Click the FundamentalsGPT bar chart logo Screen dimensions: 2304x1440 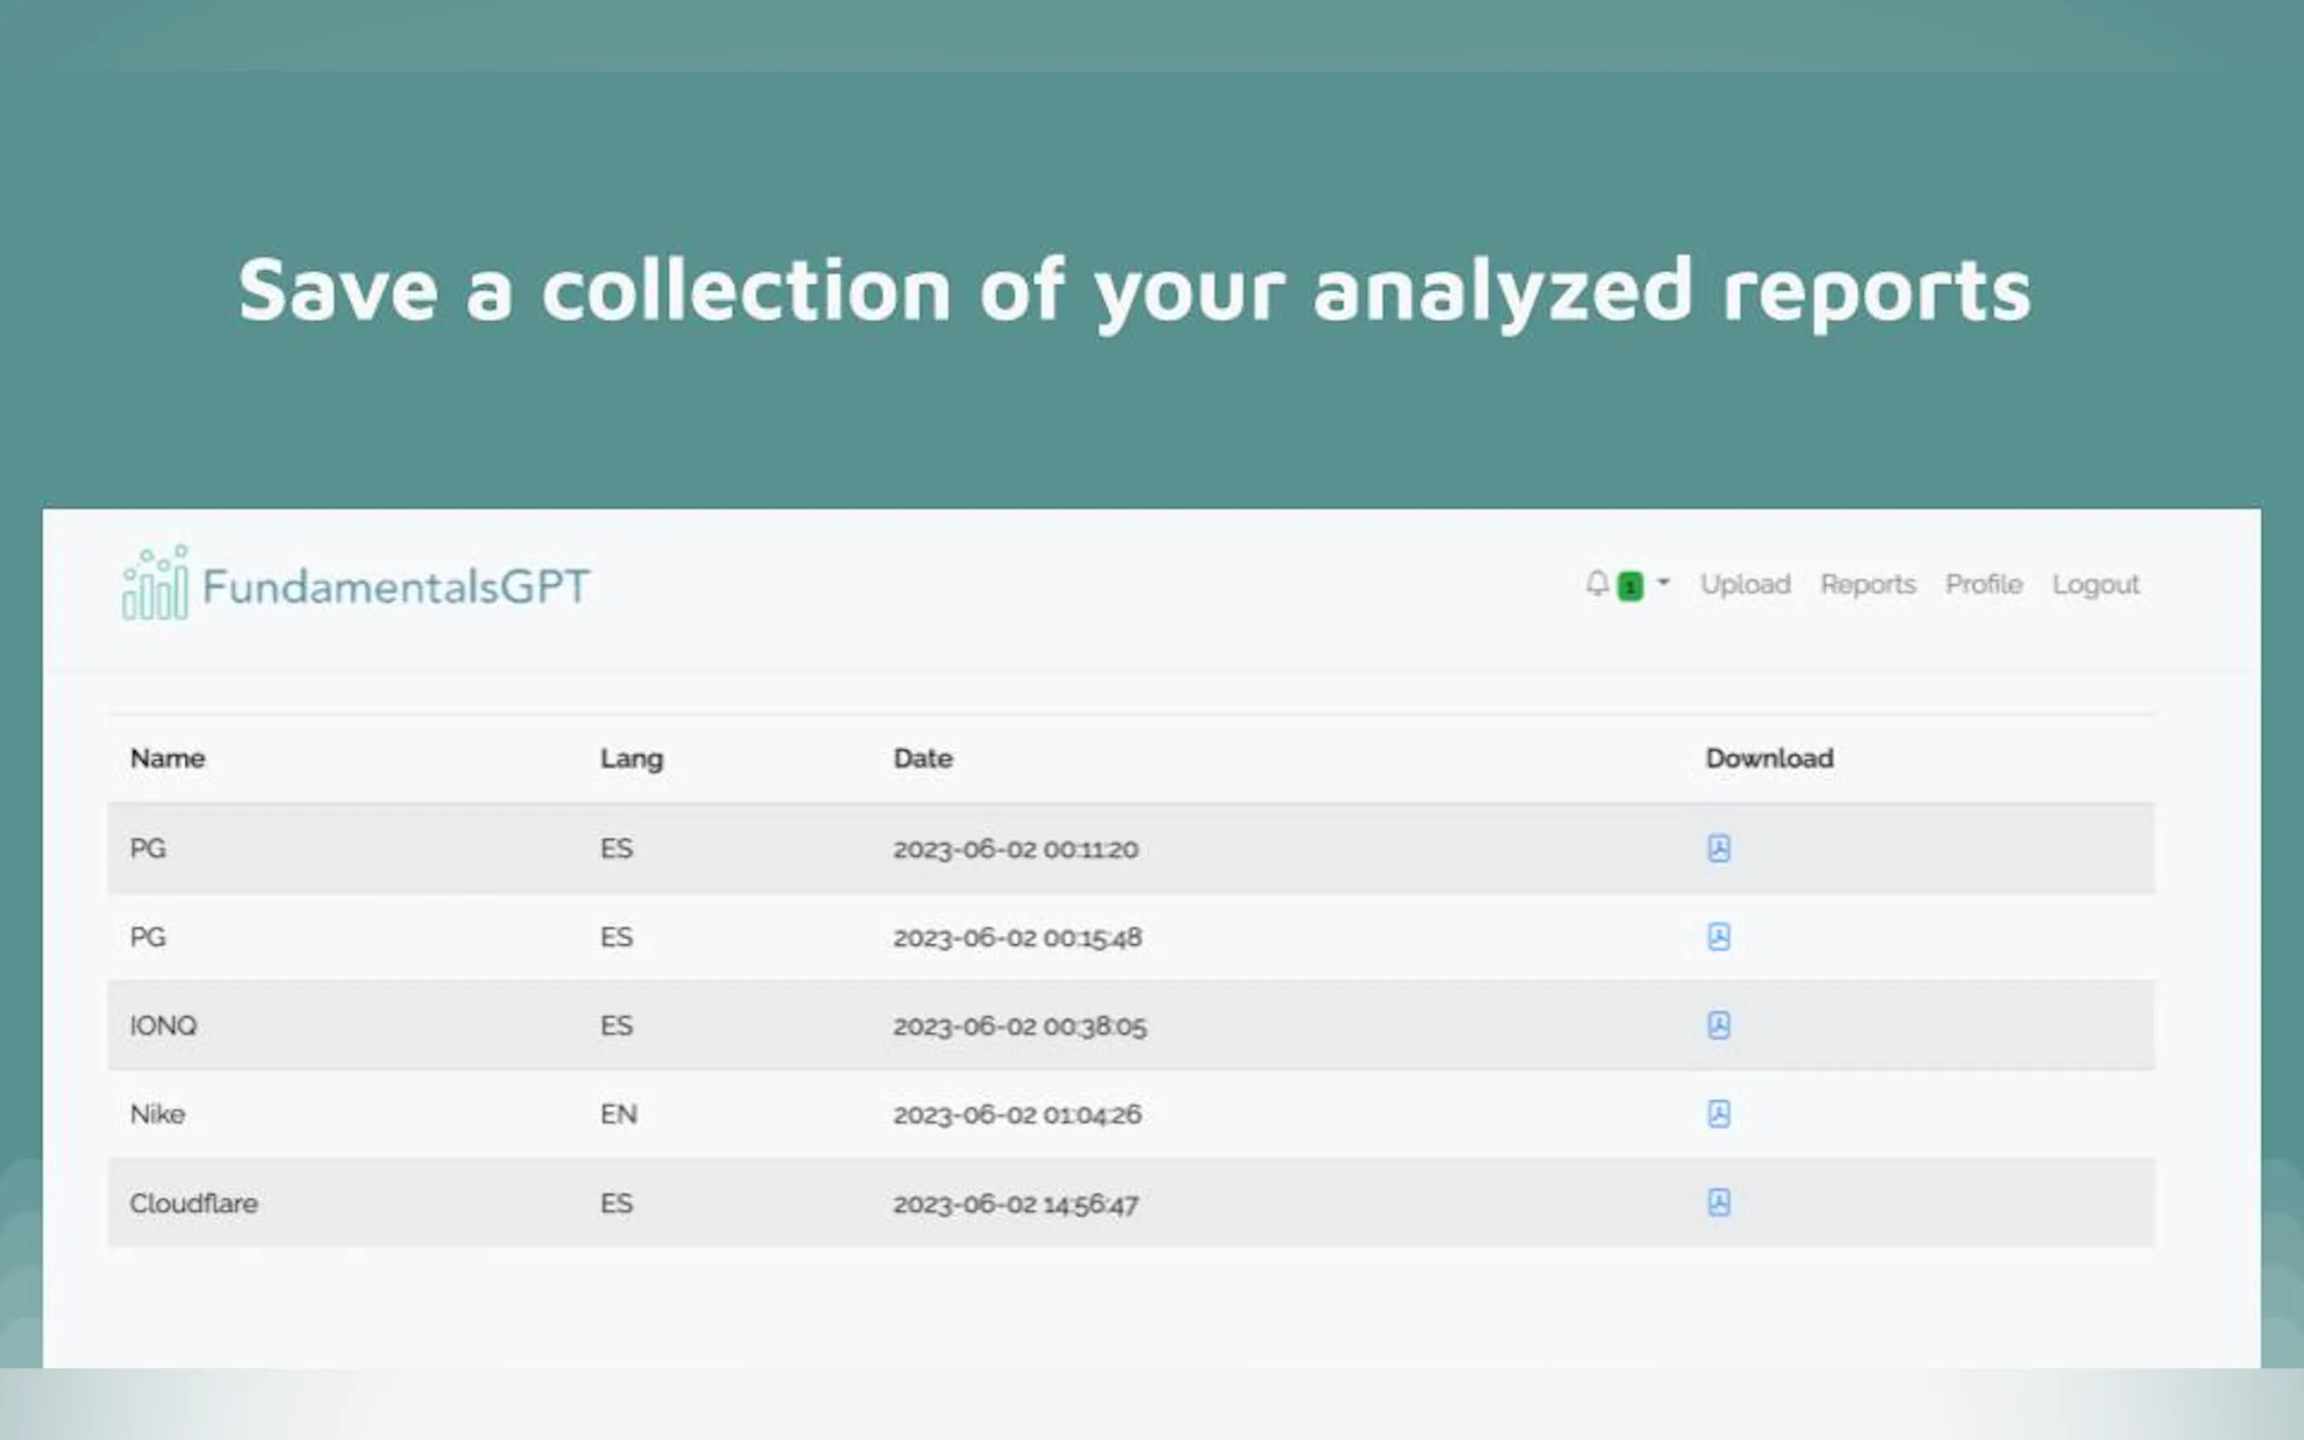pos(155,584)
